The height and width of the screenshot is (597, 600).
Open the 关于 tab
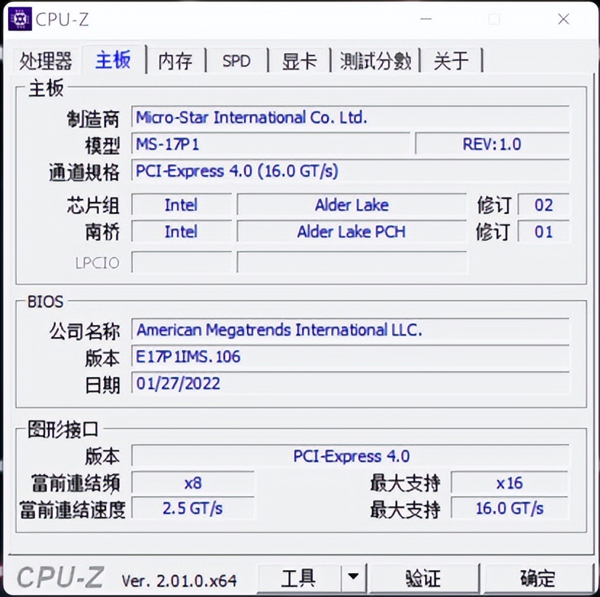pyautogui.click(x=451, y=61)
